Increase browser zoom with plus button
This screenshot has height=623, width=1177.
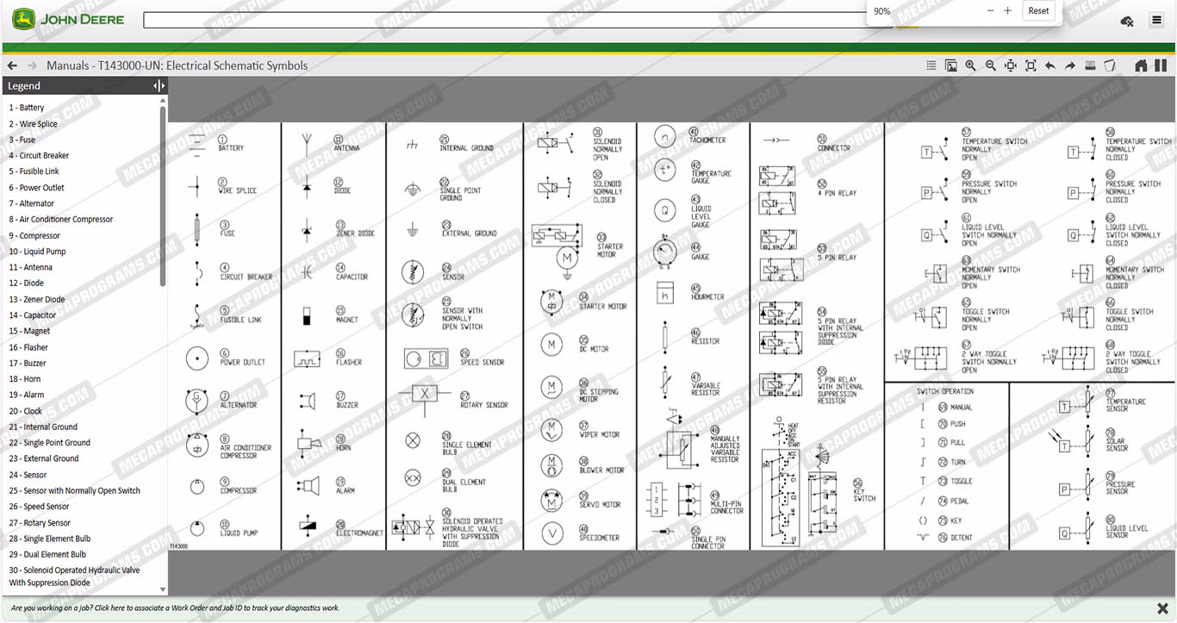1007,11
